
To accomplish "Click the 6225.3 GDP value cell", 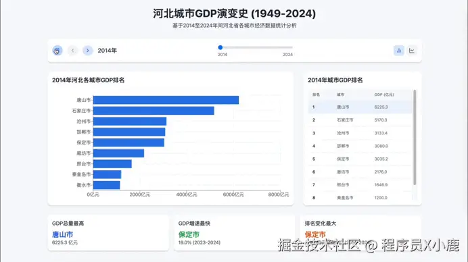I will tap(381, 107).
